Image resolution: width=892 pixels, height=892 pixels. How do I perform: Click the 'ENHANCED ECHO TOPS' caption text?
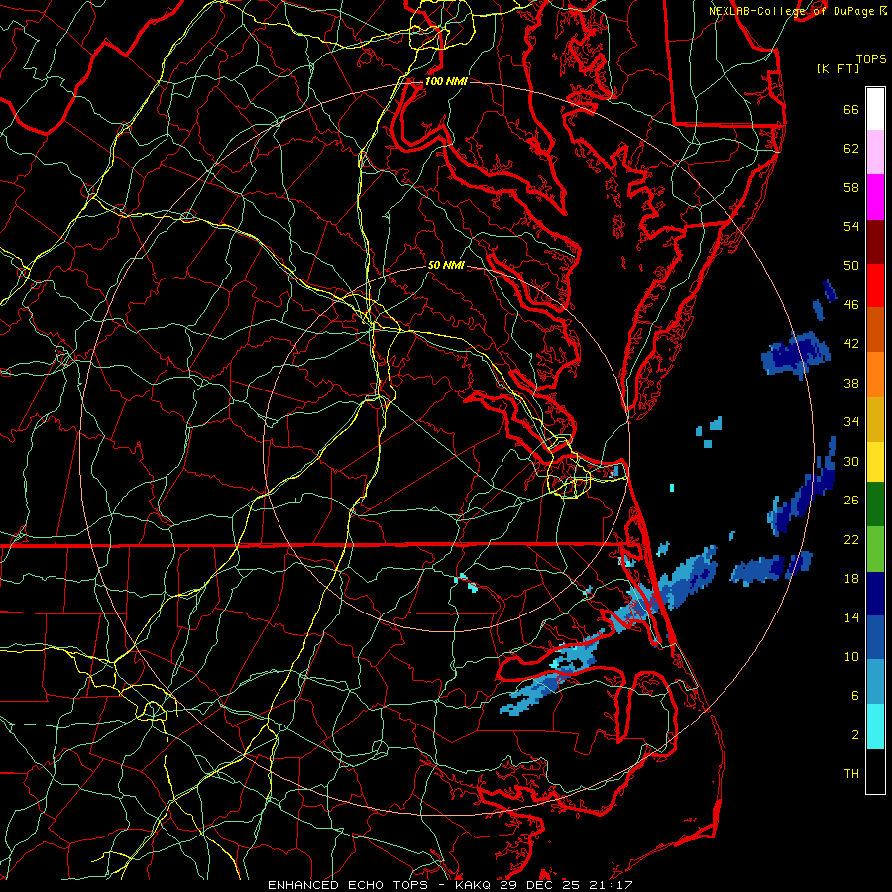tap(347, 885)
